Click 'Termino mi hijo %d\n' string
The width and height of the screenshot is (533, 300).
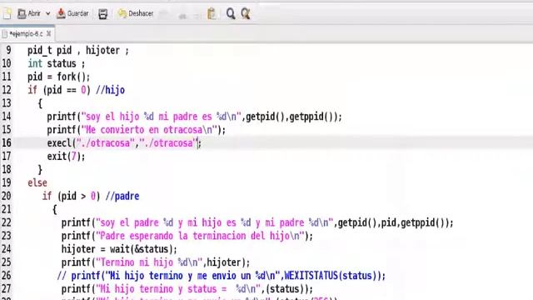point(150,262)
